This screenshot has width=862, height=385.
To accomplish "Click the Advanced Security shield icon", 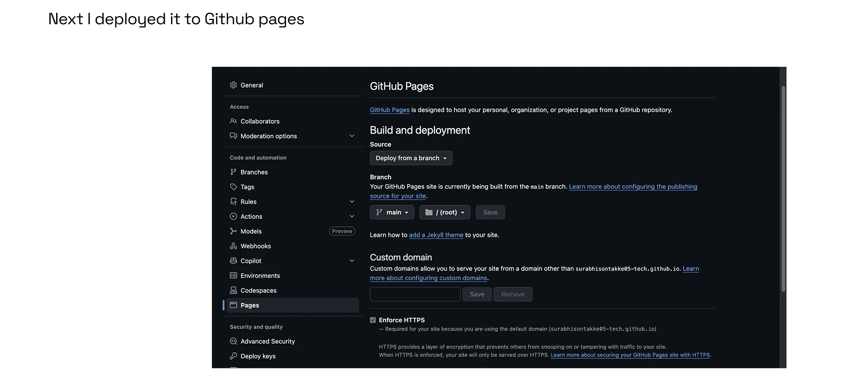I will click(233, 341).
